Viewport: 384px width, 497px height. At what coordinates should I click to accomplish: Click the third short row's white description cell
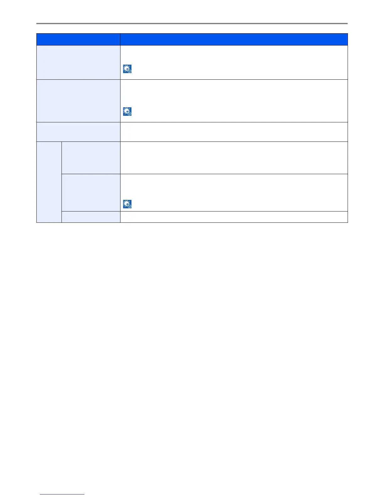pyautogui.click(x=234, y=132)
